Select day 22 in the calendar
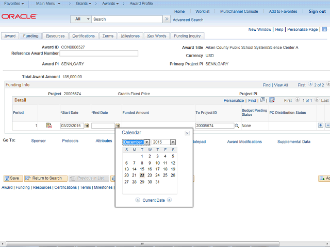 point(142,175)
